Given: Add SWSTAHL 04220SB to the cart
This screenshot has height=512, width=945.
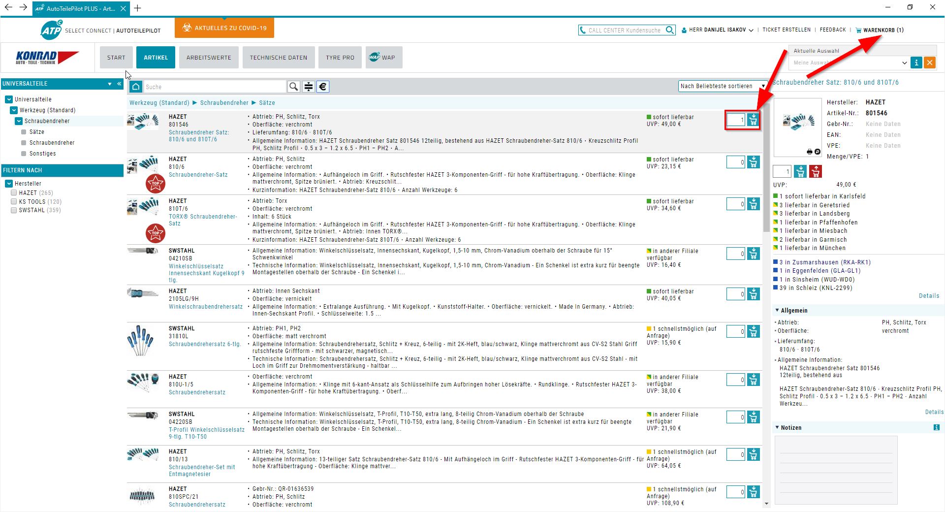Looking at the screenshot, I should [x=753, y=417].
